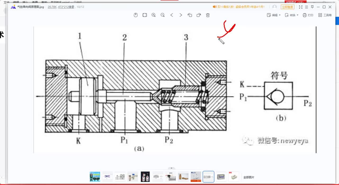The image size is (339, 185).
Task: Select the dark pressure gauge thumbnail
Action: click(x=145, y=177)
